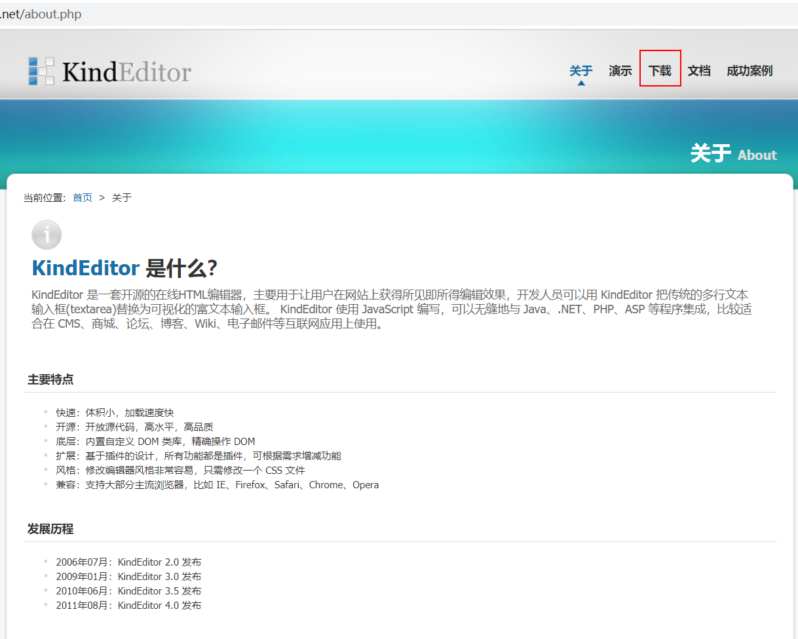
Task: Follow the 首页 breadcrumb link
Action: tap(83, 197)
